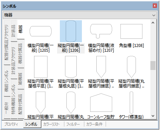This screenshot has height=130, width=160.
Task: Select the コーンルーフ型貯 tank symbol icon
Action: (x=101, y=103)
